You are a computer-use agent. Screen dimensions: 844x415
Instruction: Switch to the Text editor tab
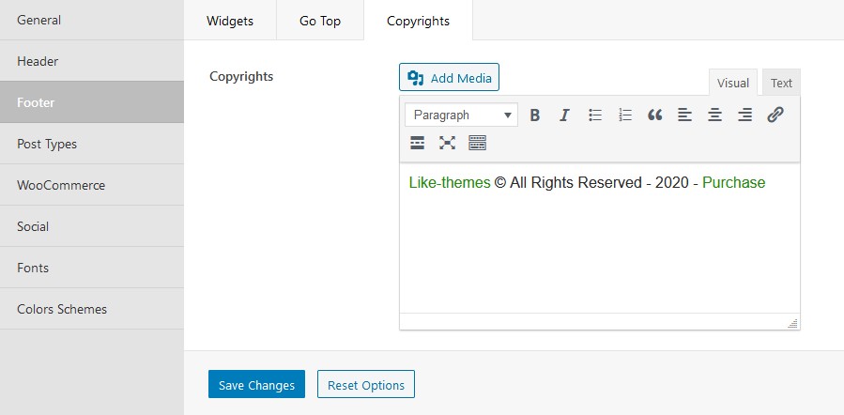click(x=781, y=83)
